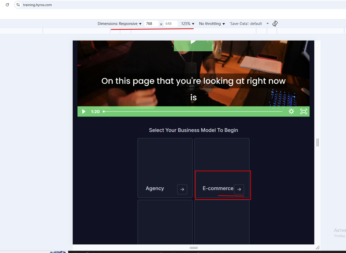Open the No throttling dropdown
This screenshot has width=346, height=253.
pos(212,24)
